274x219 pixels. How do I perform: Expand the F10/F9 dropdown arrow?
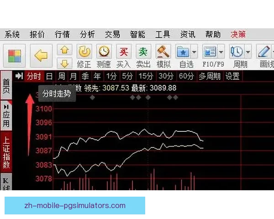221,52
